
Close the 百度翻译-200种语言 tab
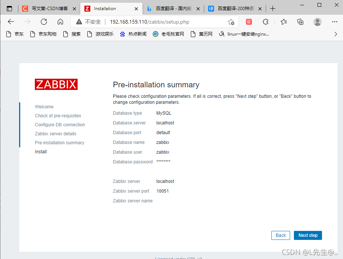260,9
